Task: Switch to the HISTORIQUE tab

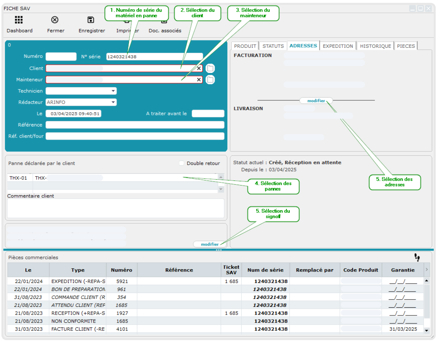Action: coord(375,46)
